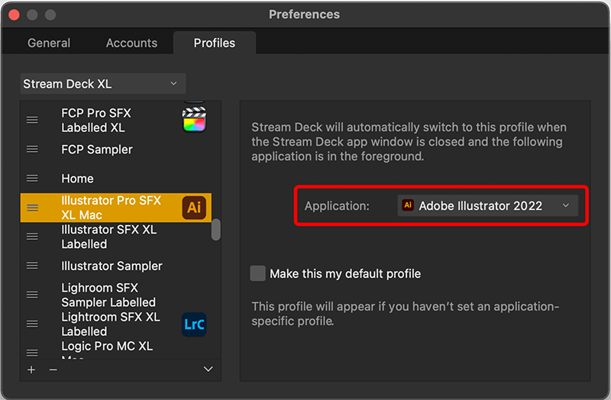Remove the selected profile with minus button
This screenshot has height=400, width=611.
pos(53,369)
